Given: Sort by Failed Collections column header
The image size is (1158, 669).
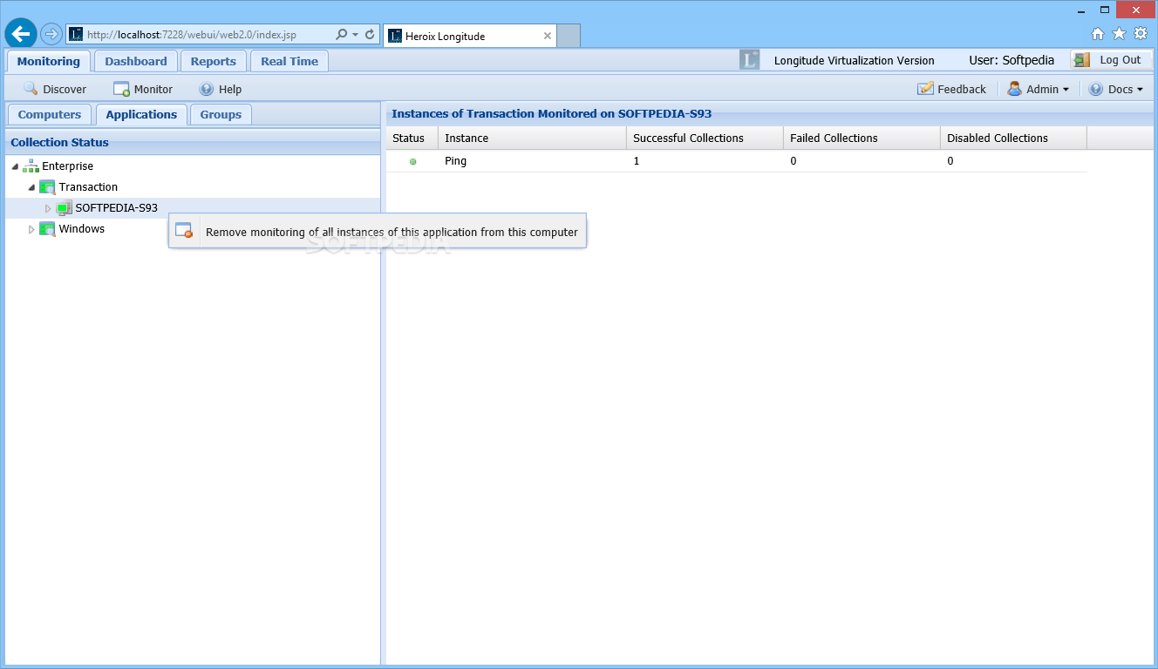Looking at the screenshot, I should [x=862, y=138].
